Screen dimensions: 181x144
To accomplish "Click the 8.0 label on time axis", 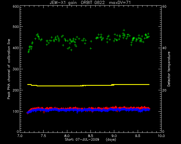I will coord(67,136).
